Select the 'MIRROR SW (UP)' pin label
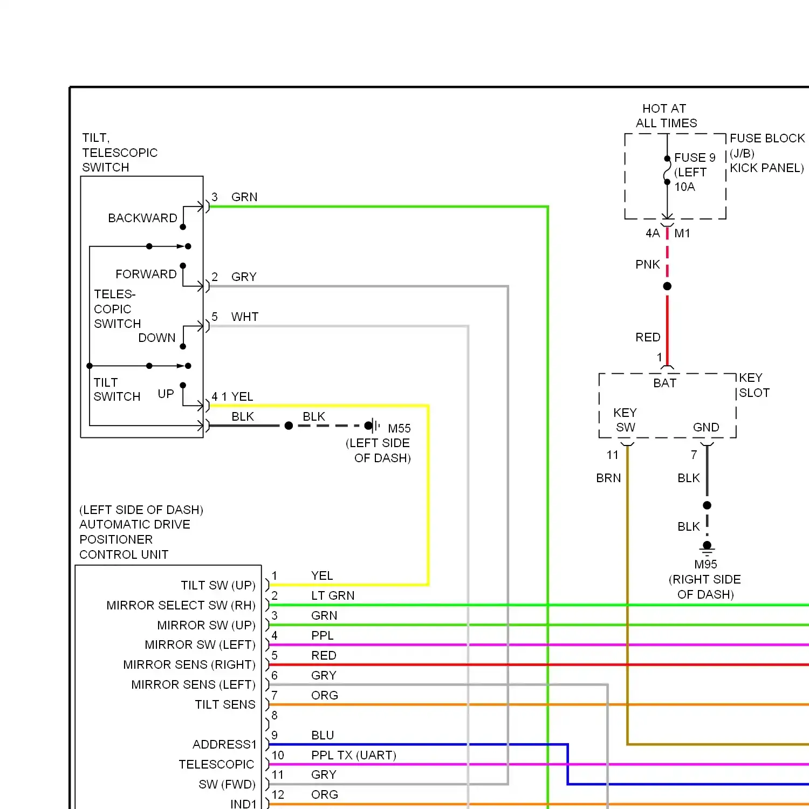 point(207,625)
